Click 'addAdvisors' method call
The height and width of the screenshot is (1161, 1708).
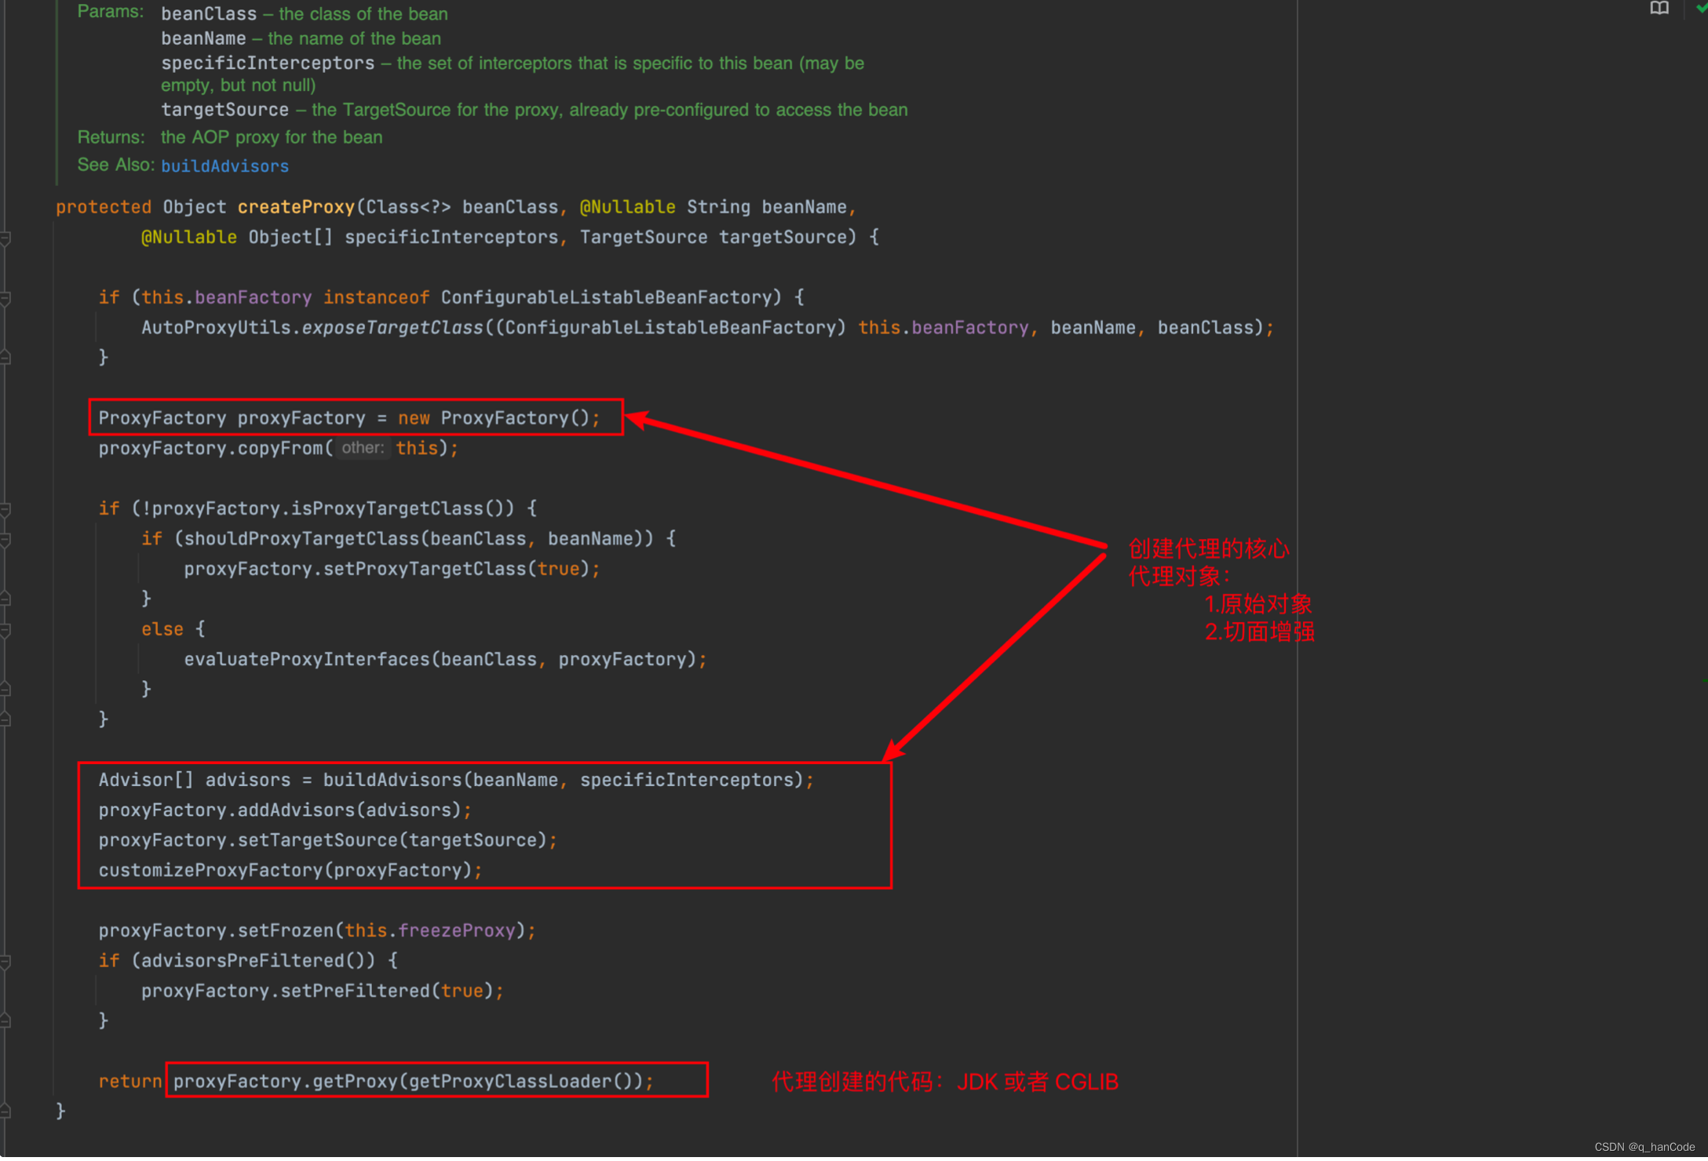coord(296,810)
